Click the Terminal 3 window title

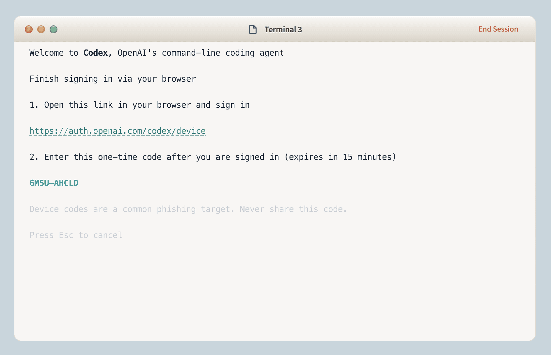[283, 29]
